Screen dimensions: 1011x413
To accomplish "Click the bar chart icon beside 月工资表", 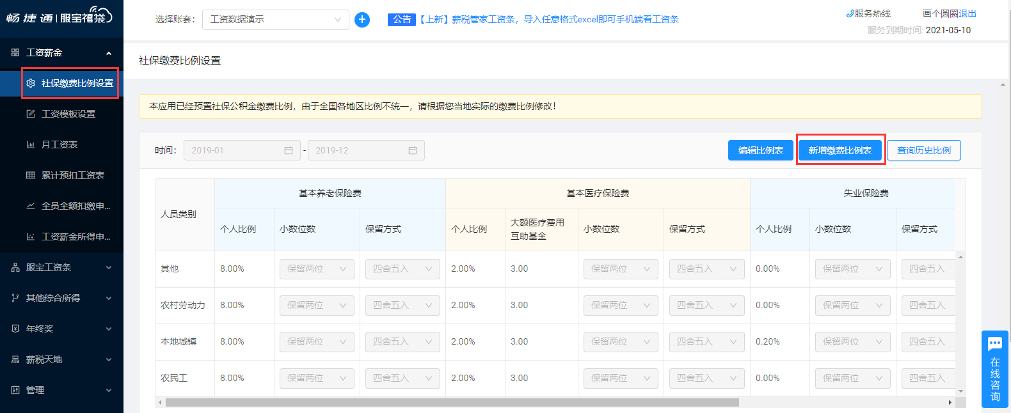I will (31, 144).
